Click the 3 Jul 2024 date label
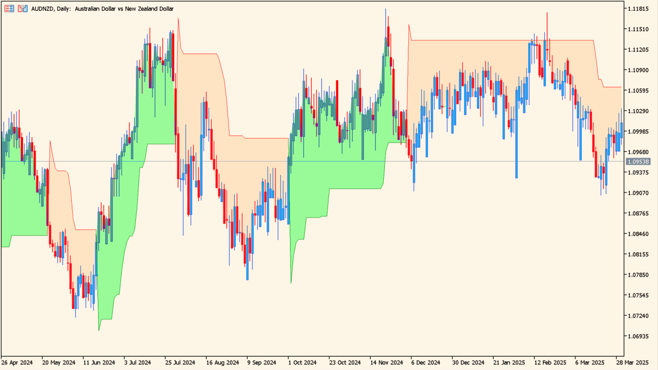 pyautogui.click(x=137, y=362)
